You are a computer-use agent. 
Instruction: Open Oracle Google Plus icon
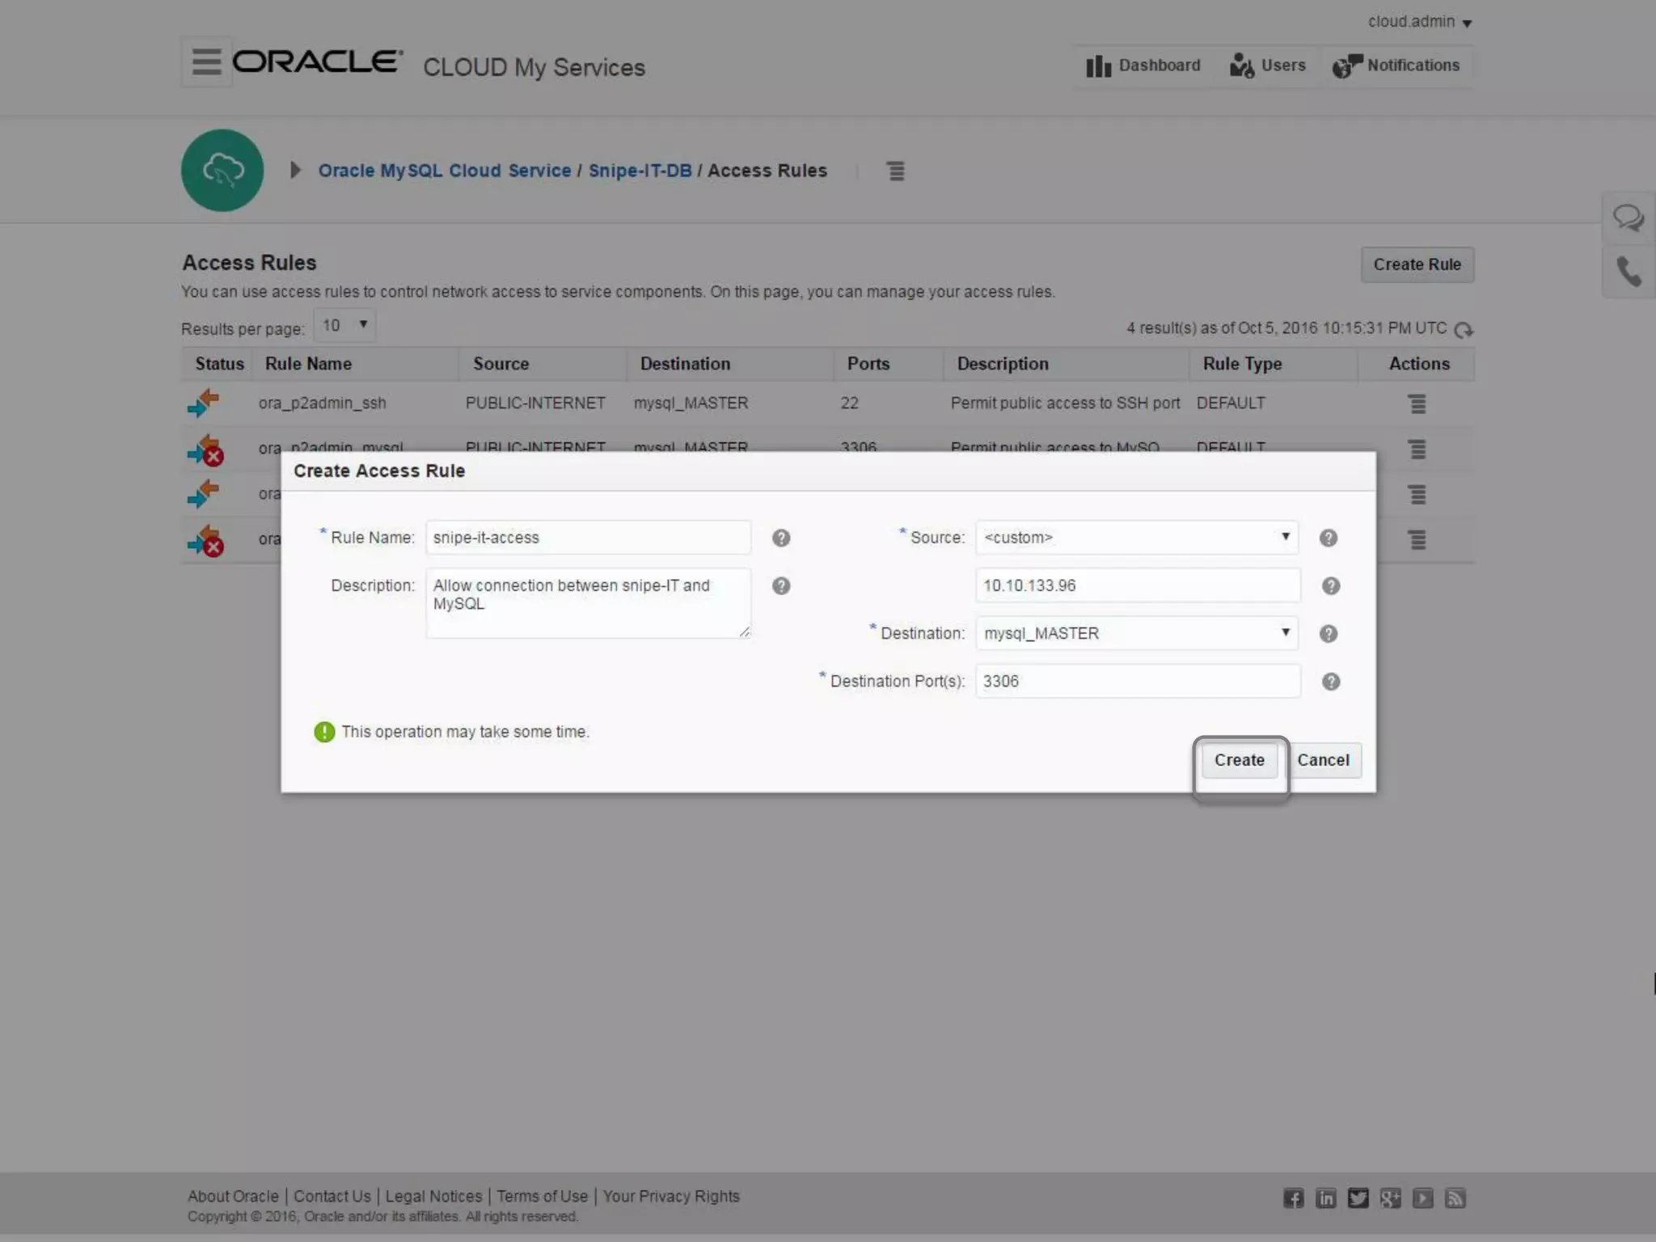1391,1198
